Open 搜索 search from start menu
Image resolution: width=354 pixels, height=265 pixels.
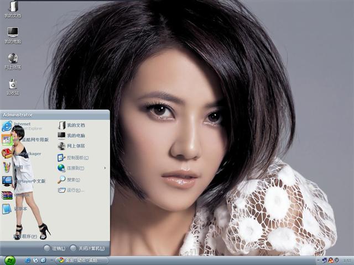click(69, 179)
